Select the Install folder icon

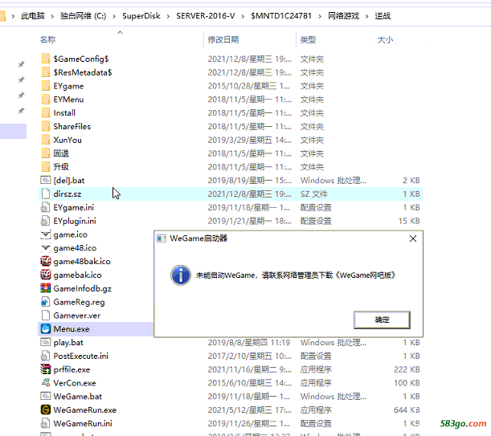click(46, 112)
